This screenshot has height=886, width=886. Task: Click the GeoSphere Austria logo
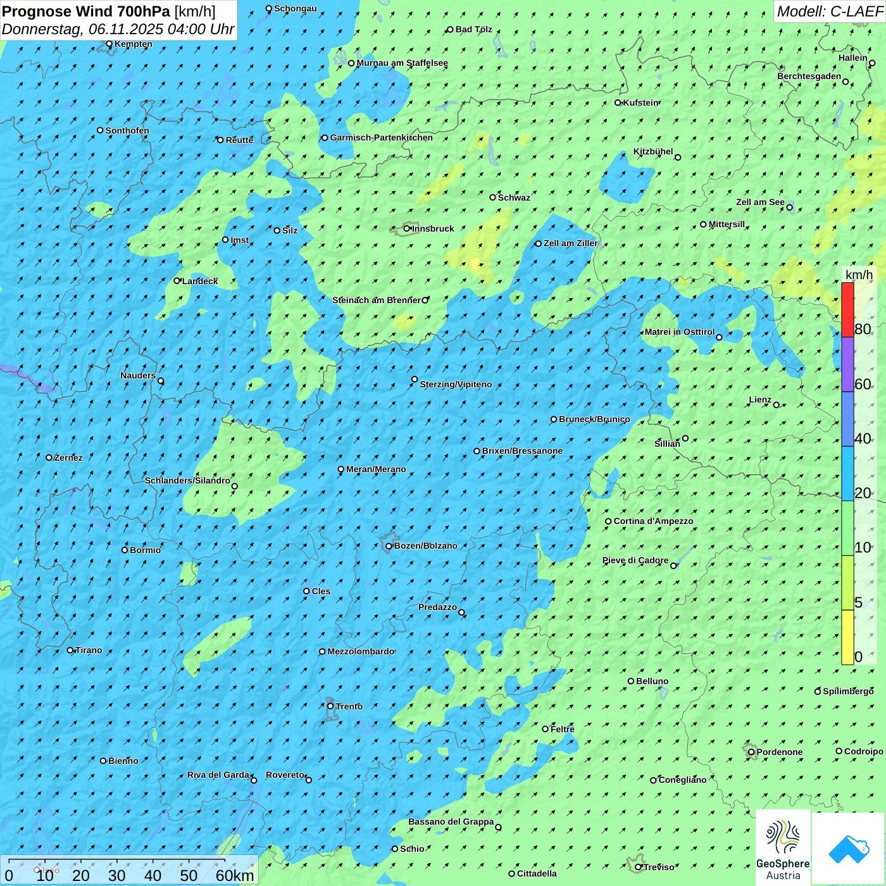[783, 848]
